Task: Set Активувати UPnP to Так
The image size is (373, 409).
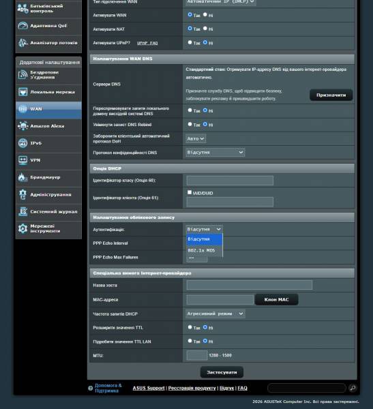Action: [190, 42]
